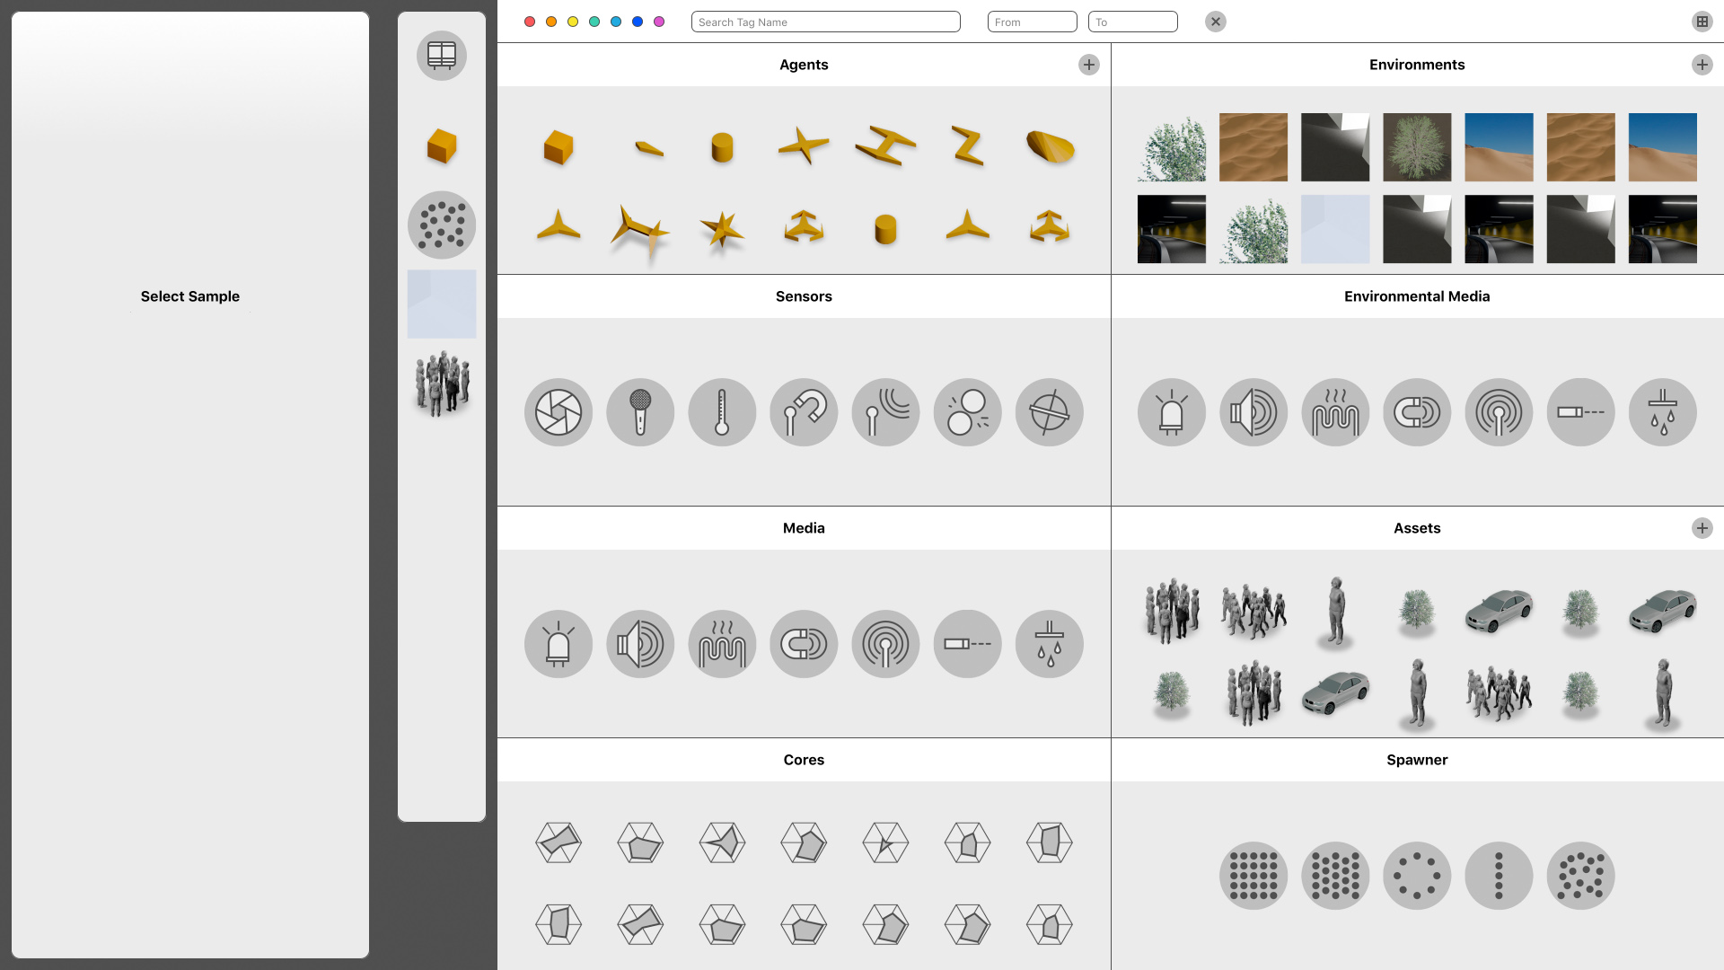Select the orange cube agent thumbnail
Image resolution: width=1724 pixels, height=970 pixels.
tap(558, 147)
